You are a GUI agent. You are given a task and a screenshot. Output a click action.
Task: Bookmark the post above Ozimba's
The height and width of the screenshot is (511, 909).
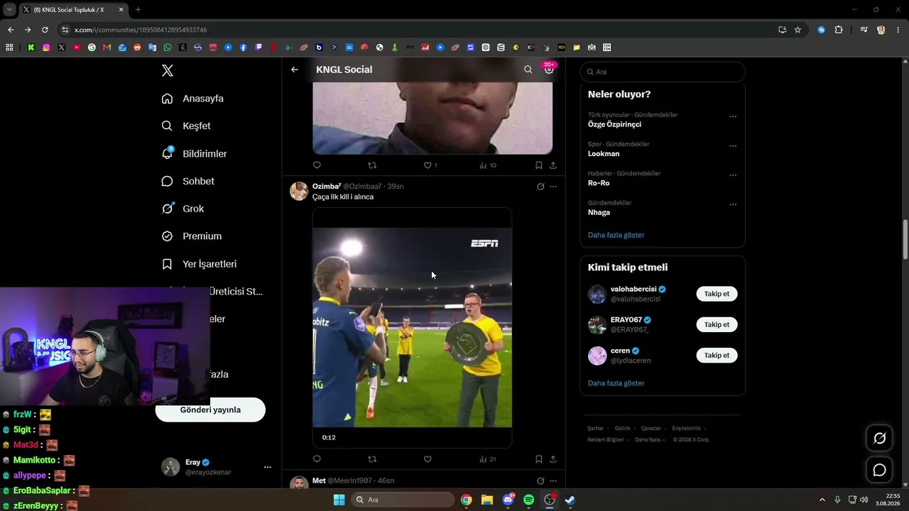(538, 165)
